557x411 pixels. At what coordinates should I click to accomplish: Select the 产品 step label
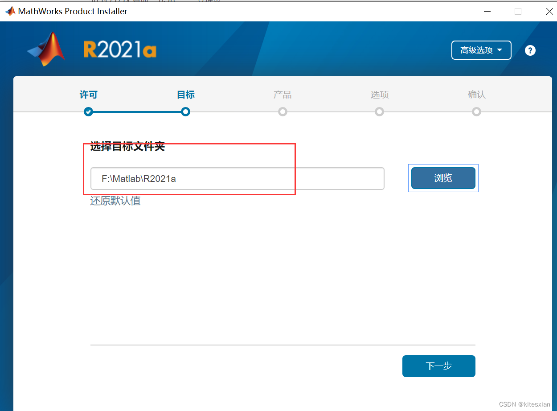tap(283, 95)
